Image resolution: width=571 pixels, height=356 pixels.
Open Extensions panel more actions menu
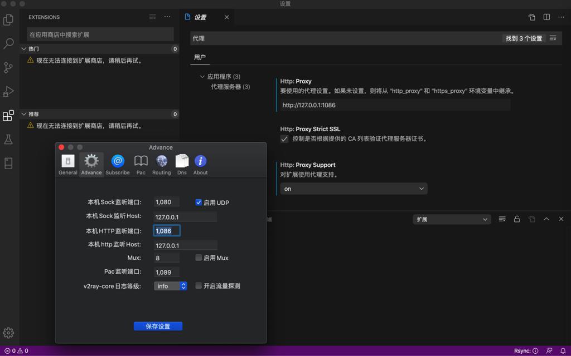(x=167, y=17)
